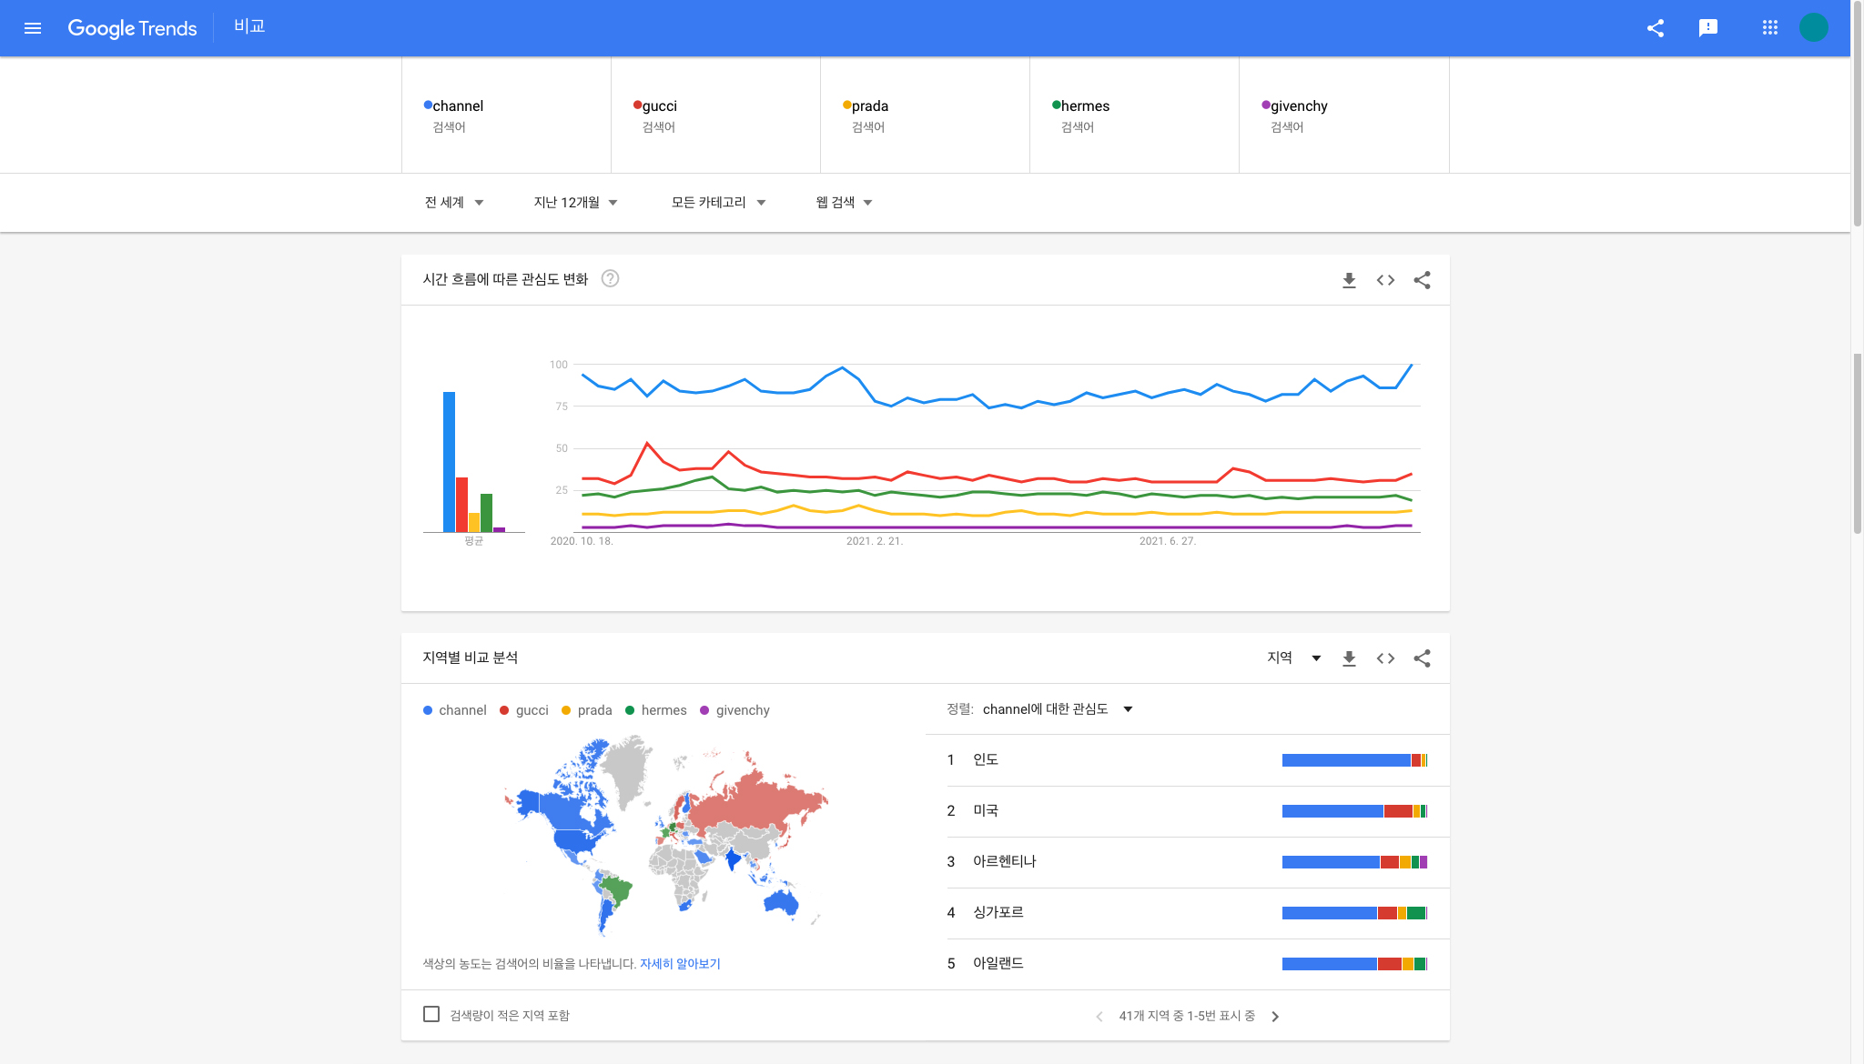Go to previous page of regions
This screenshot has width=1864, height=1064.
[1099, 1017]
